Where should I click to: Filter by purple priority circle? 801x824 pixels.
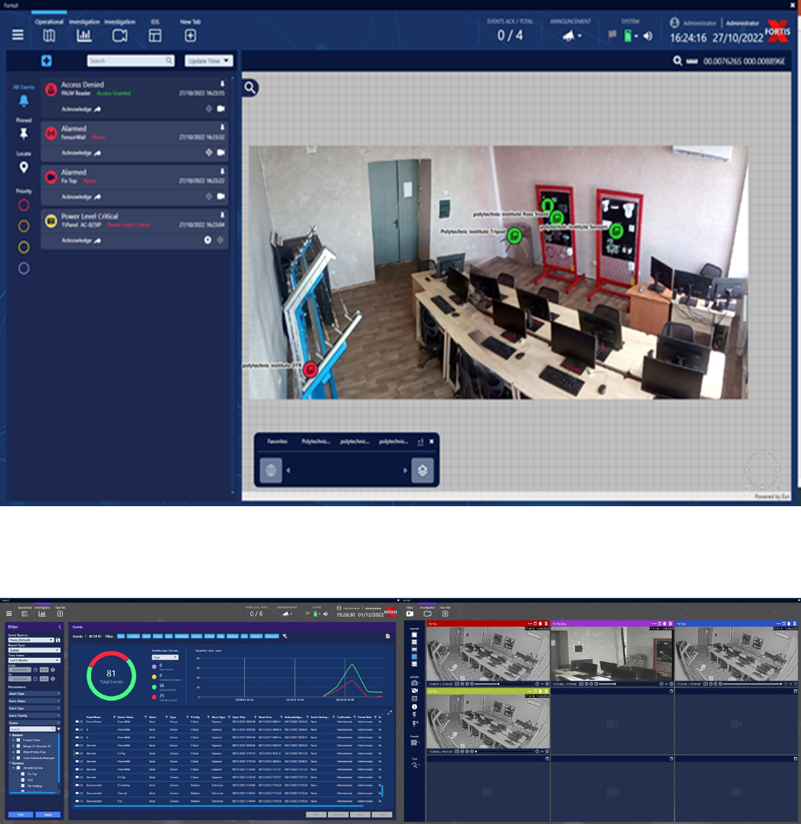tap(24, 269)
